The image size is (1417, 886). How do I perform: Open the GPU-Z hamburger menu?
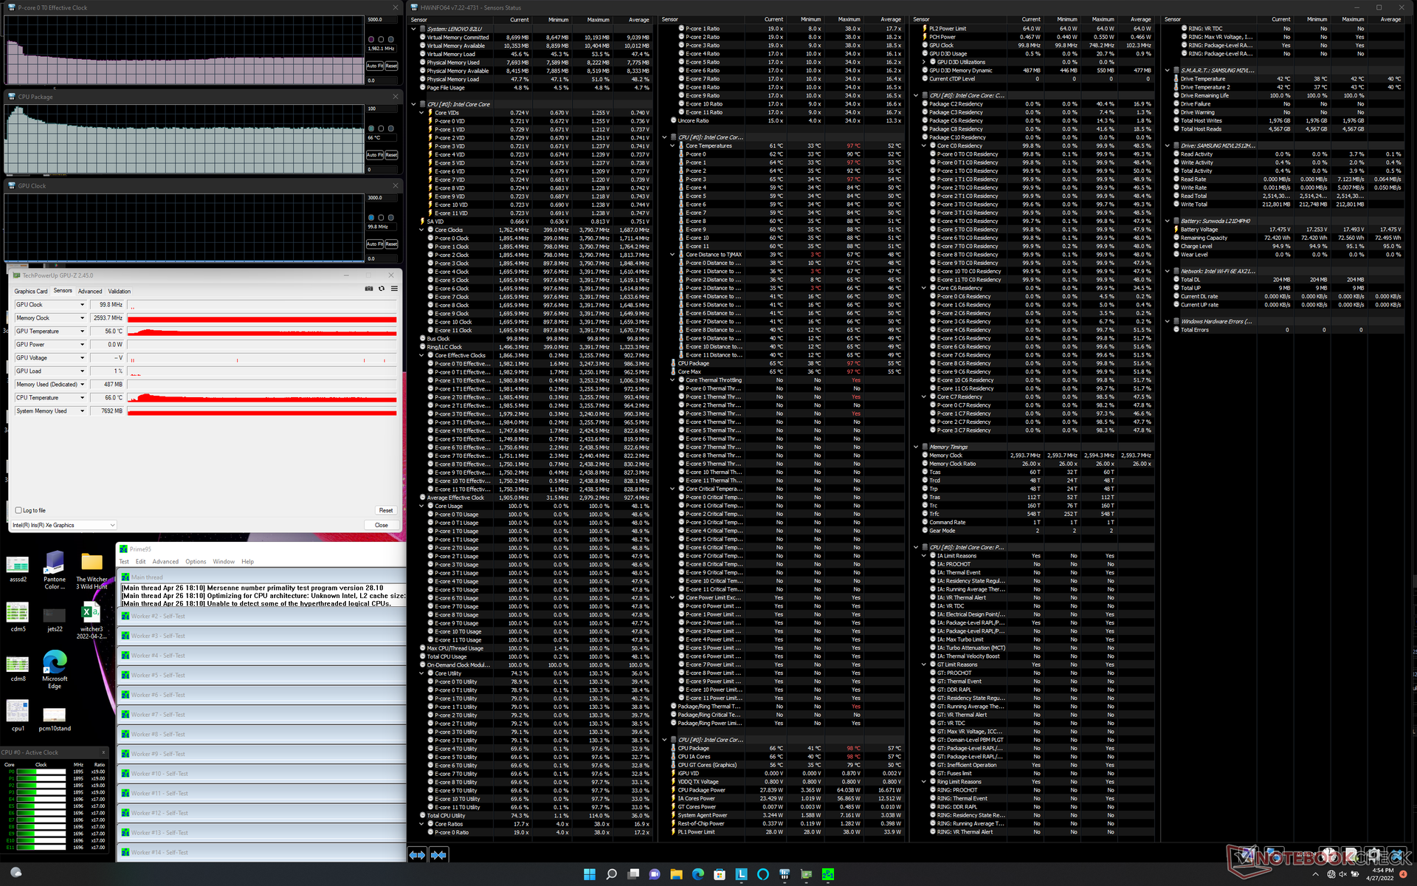point(394,289)
